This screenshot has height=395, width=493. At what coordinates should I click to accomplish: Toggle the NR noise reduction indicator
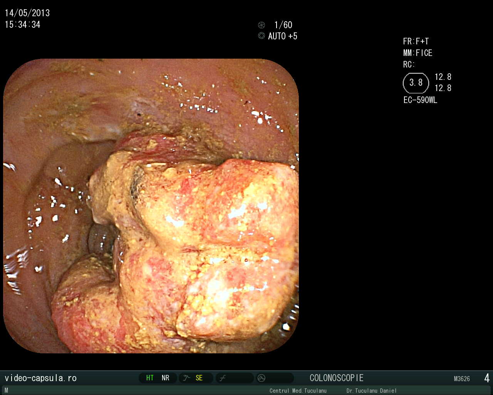[165, 378]
